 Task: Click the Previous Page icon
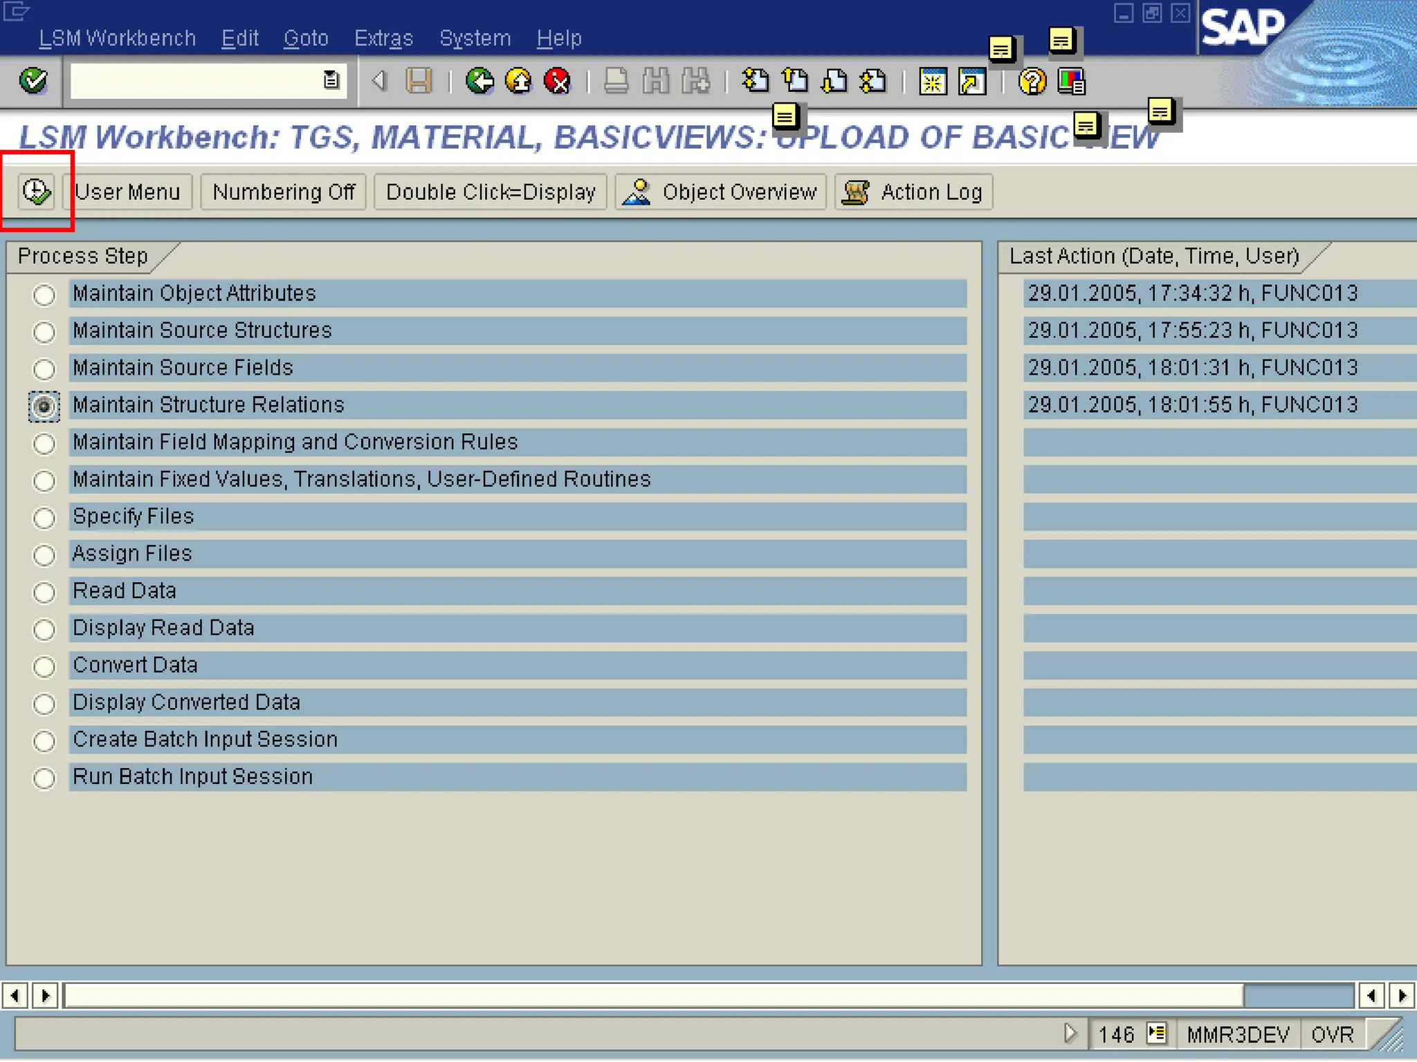tap(795, 81)
